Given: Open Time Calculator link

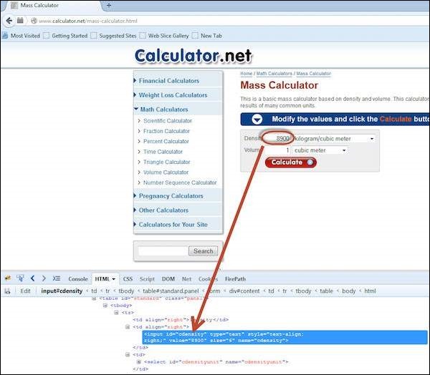Looking at the screenshot, I should (163, 152).
